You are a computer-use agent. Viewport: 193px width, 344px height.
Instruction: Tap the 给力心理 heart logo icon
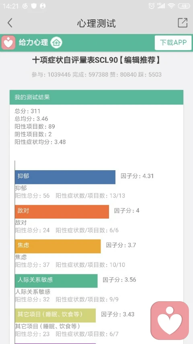pos(8,42)
